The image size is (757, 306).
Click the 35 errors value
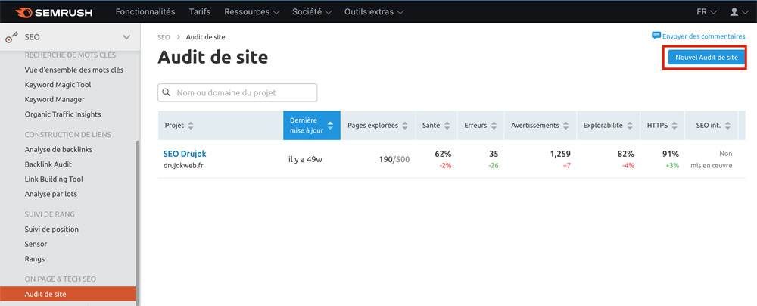tap(494, 155)
